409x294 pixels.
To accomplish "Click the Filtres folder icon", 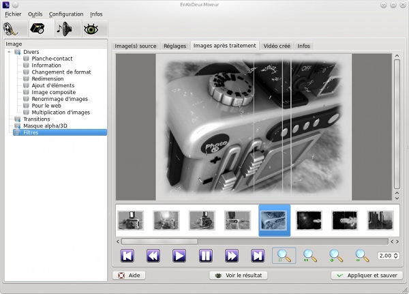I will point(18,132).
